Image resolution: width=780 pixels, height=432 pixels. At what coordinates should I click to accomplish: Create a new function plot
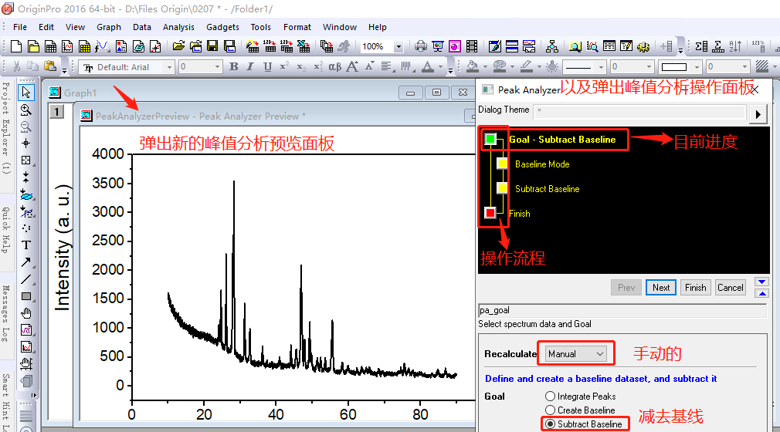tap(102, 47)
